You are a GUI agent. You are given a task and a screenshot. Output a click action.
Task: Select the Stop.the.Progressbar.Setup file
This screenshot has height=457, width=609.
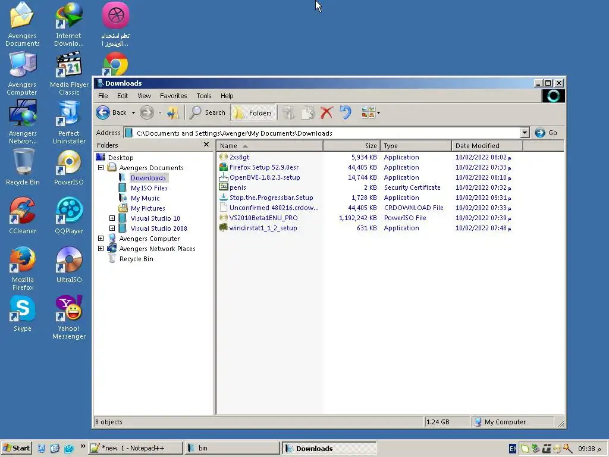coord(271,198)
